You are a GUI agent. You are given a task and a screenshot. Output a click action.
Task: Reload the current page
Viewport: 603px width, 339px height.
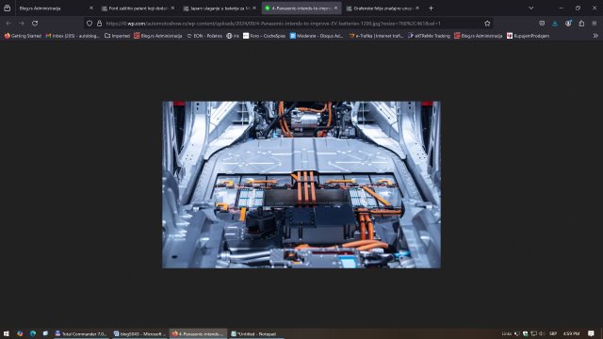pos(35,24)
